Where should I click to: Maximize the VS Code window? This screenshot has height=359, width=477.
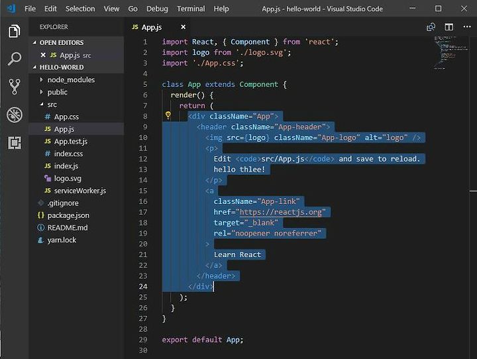pyautogui.click(x=438, y=9)
